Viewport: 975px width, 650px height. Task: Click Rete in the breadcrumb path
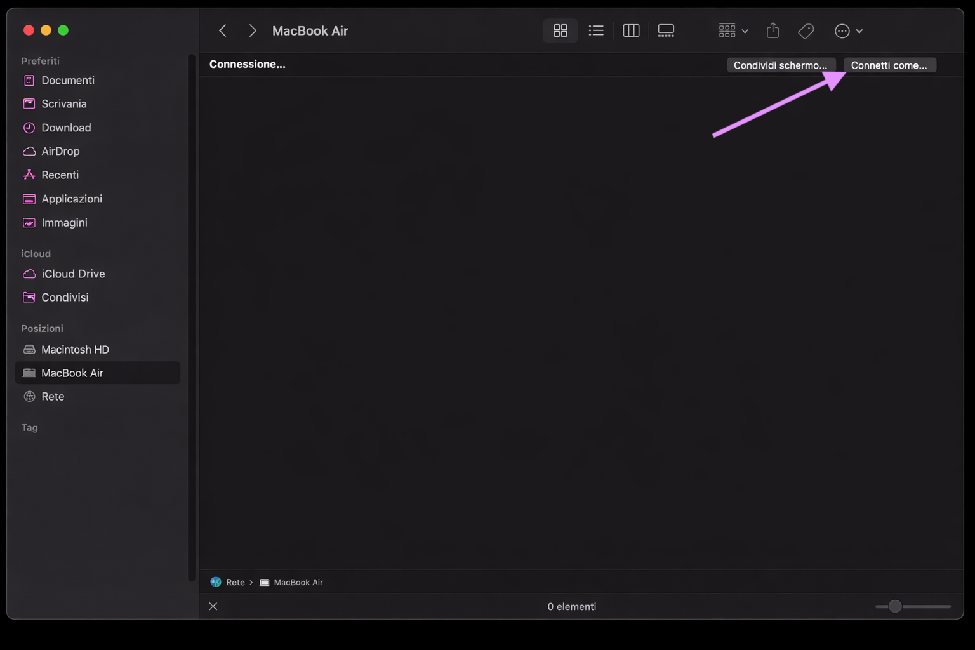click(x=235, y=582)
